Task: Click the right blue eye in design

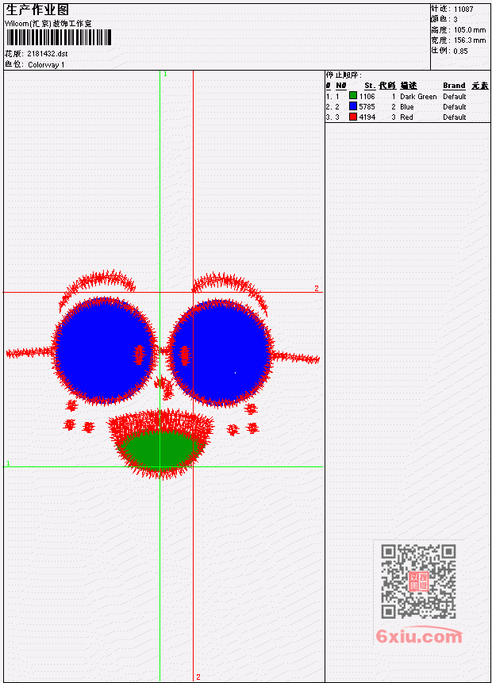Action: pyautogui.click(x=222, y=353)
